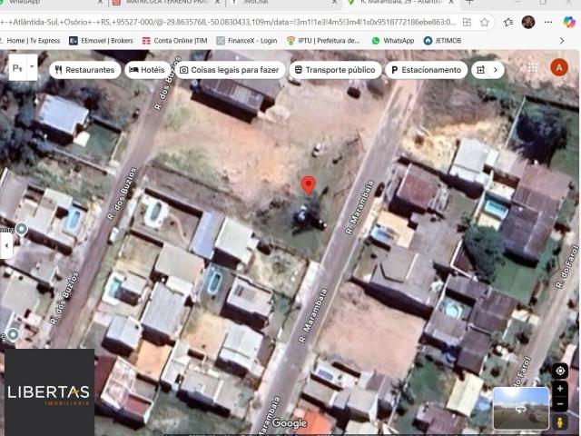581x436 pixels.
Task: Add page to favorites with star icon
Action: click(x=484, y=22)
